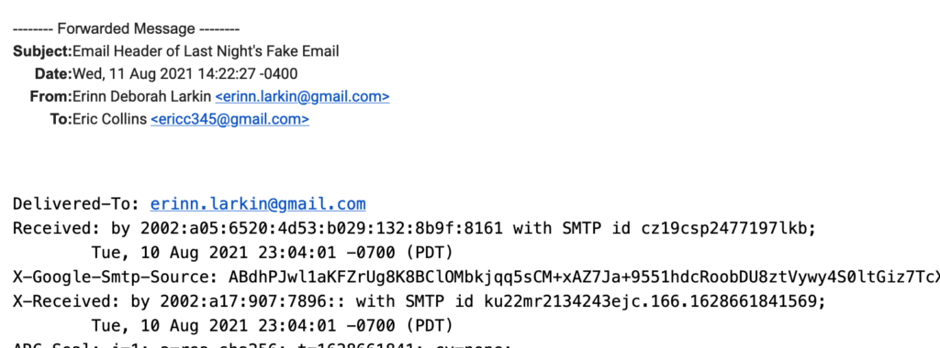Open the ericc345@gmail.com recipient link

(x=229, y=120)
